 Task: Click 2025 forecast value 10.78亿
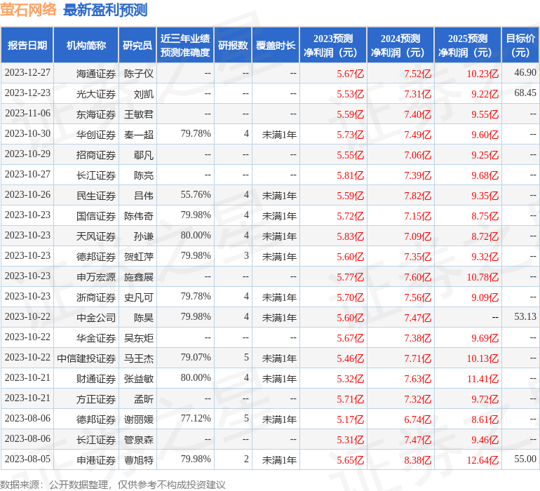pyautogui.click(x=482, y=276)
